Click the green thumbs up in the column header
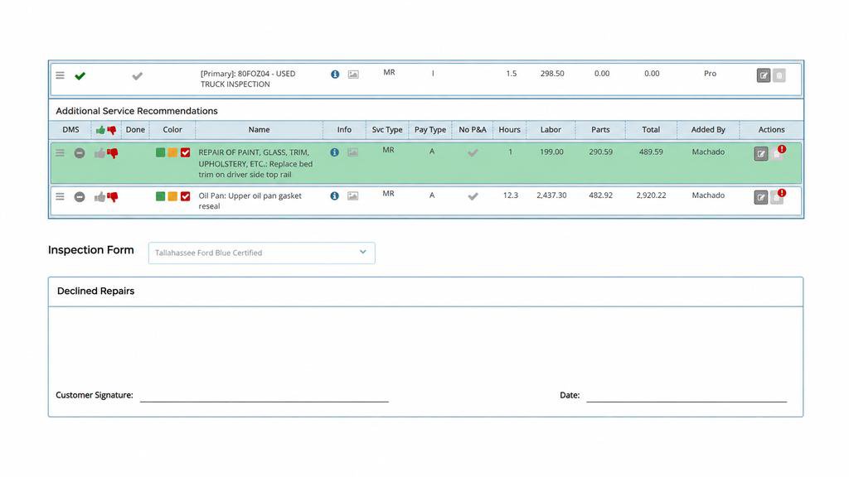This screenshot has width=849, height=477. pos(100,130)
